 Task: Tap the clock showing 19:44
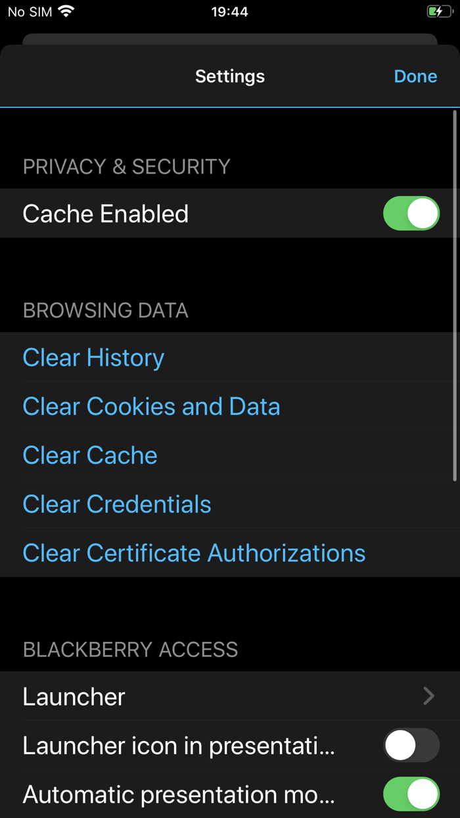[x=229, y=11]
